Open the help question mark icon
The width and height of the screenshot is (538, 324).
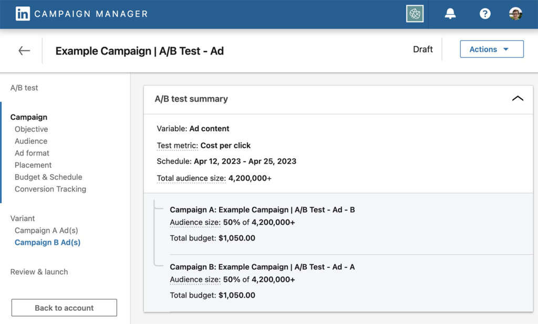[x=484, y=14]
